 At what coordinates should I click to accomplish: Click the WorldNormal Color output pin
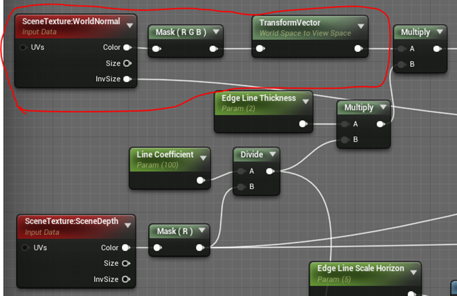(127, 47)
